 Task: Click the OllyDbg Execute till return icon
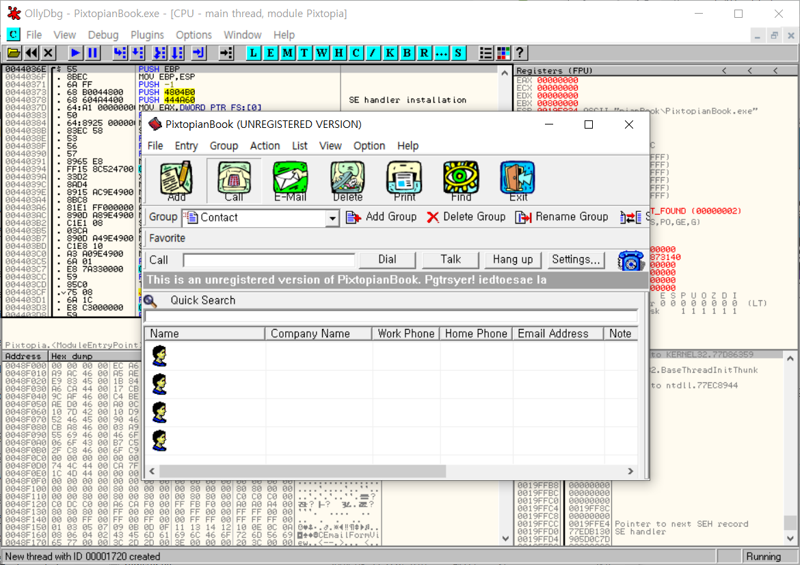pos(198,53)
